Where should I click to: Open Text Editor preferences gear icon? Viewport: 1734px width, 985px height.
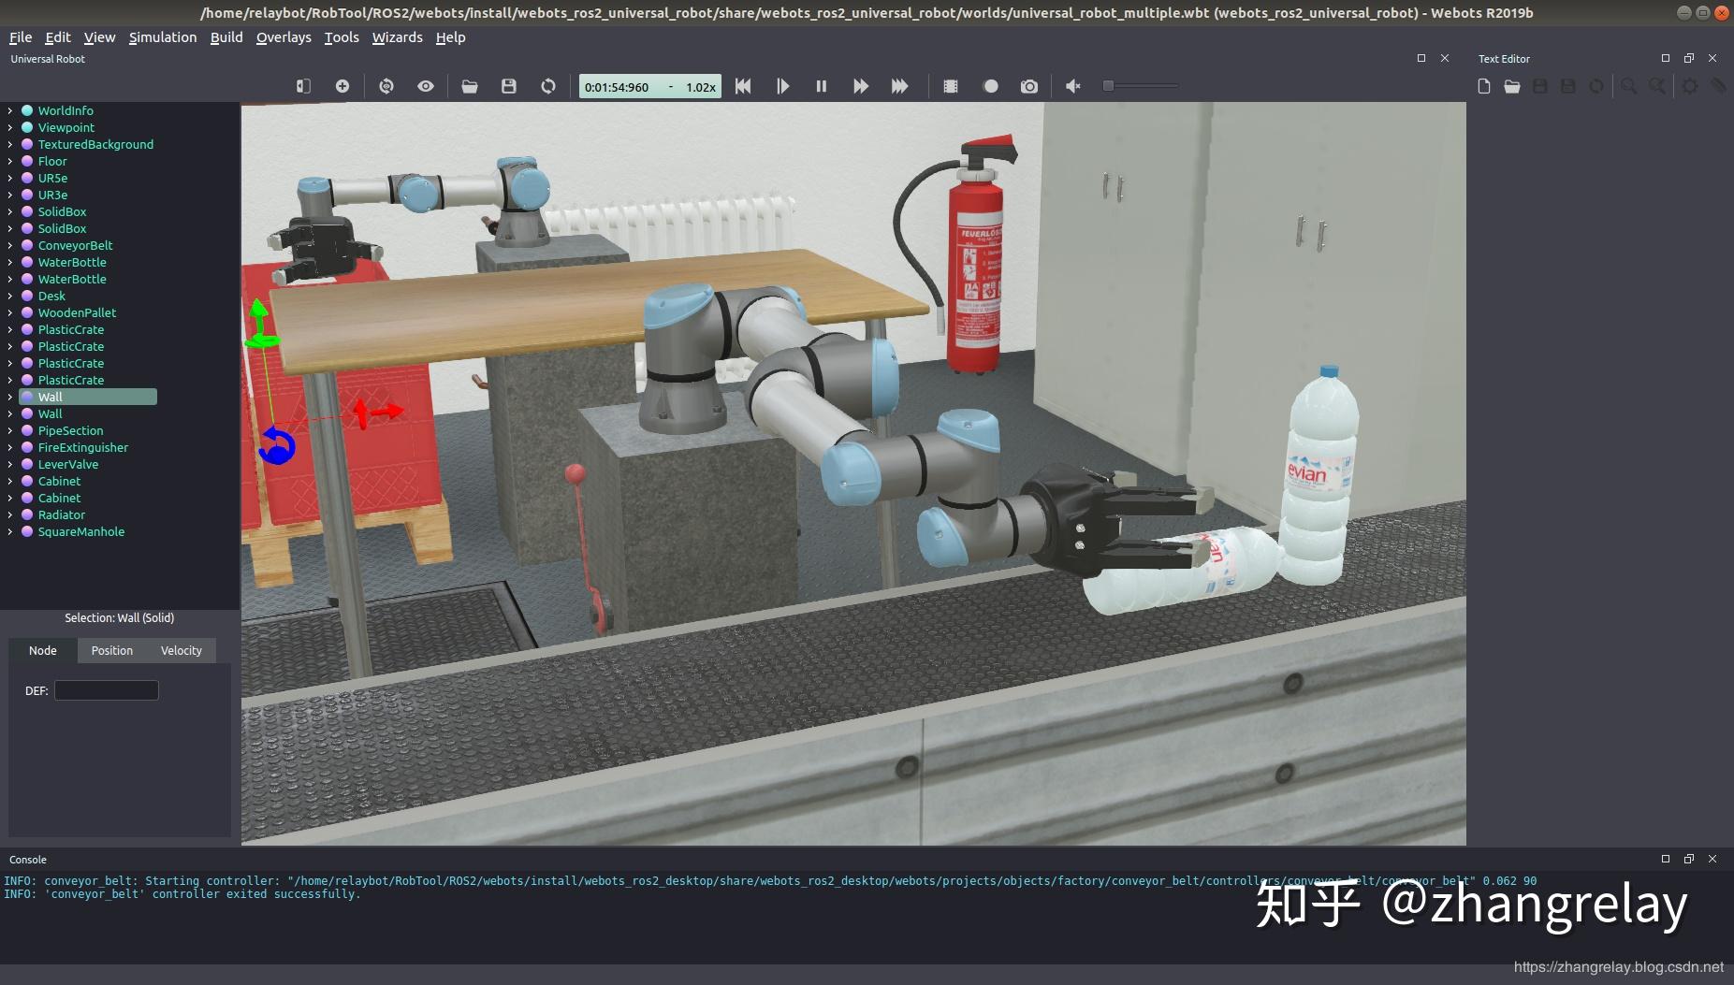[1690, 86]
